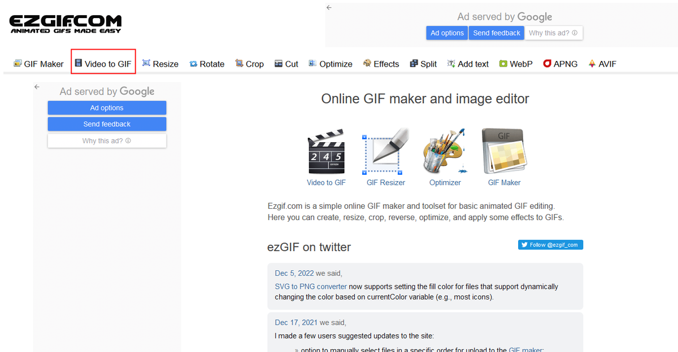Select Optimize in the top menu
Screen dimensions: 678x352
[x=331, y=64]
